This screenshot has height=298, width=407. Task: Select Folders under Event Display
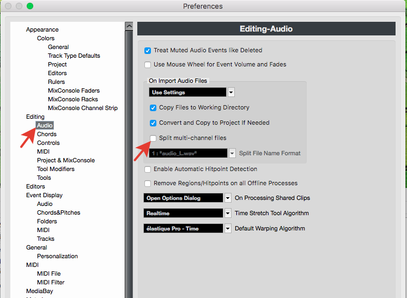tap(47, 221)
